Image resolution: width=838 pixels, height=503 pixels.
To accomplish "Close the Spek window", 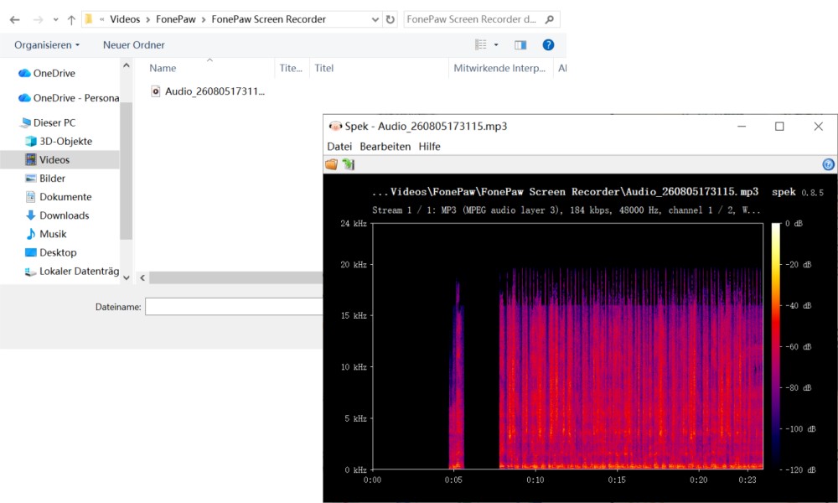I will pos(818,126).
